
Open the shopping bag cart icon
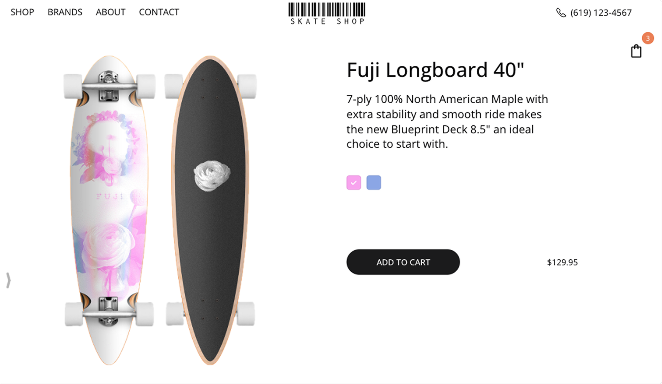coord(636,51)
